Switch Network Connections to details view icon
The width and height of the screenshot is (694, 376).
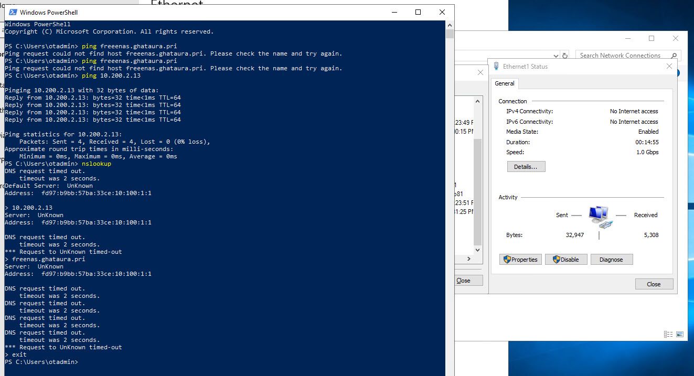668,334
